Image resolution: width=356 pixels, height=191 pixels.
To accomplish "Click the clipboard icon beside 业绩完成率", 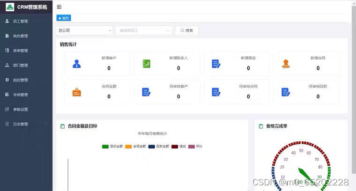I will (x=261, y=126).
